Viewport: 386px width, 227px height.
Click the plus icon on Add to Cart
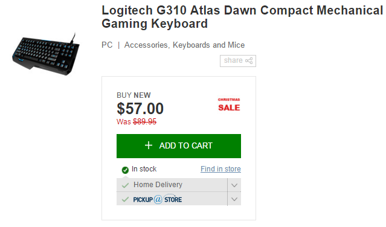[x=149, y=145]
